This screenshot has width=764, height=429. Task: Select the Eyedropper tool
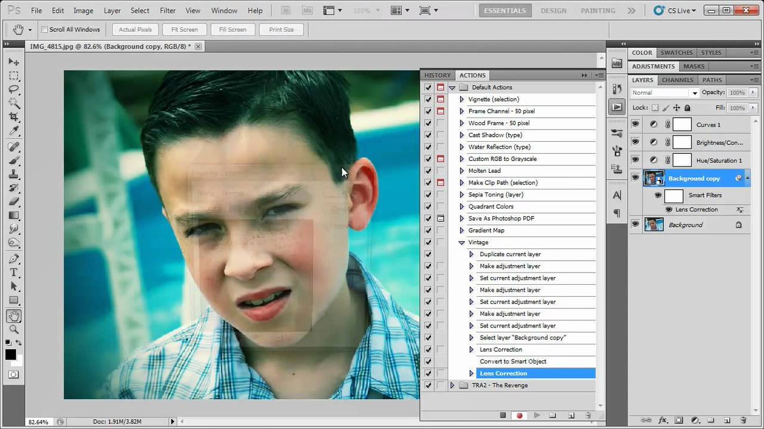[14, 132]
